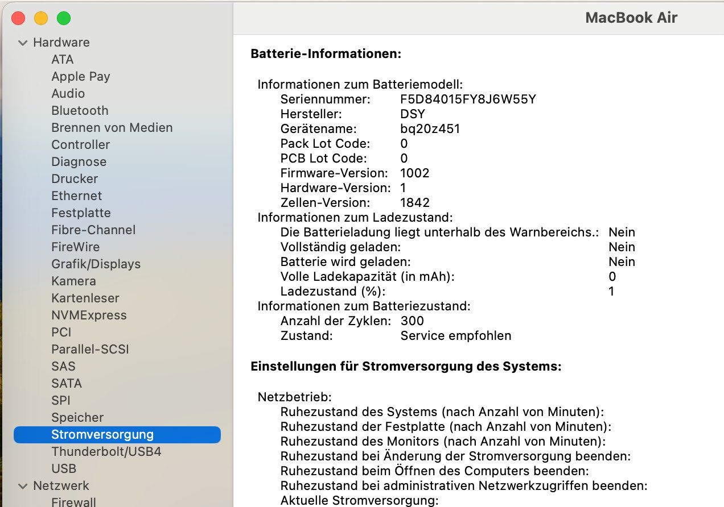Click 'Ruhezustand der Festplatte' row
Image resolution: width=724 pixels, height=507 pixels.
[x=446, y=427]
